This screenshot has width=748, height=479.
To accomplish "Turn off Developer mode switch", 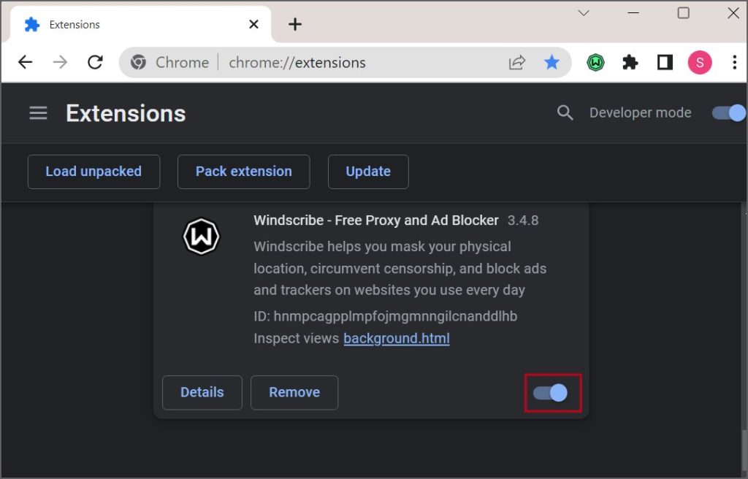I will [x=728, y=112].
